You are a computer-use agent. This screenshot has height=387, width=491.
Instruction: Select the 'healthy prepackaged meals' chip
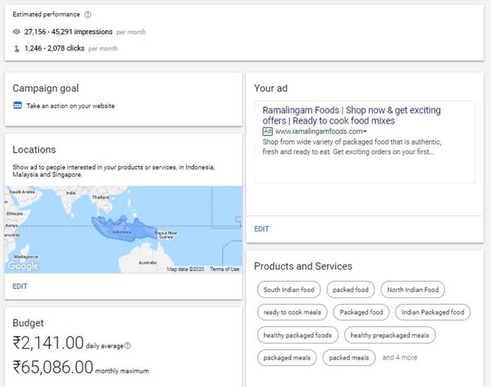[390, 335]
